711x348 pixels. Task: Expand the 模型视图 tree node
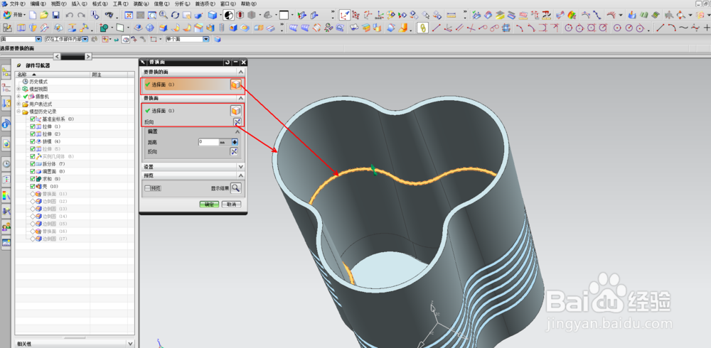(18, 89)
